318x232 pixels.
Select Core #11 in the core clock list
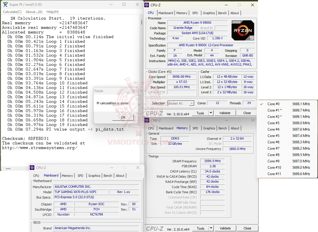click(274, 174)
